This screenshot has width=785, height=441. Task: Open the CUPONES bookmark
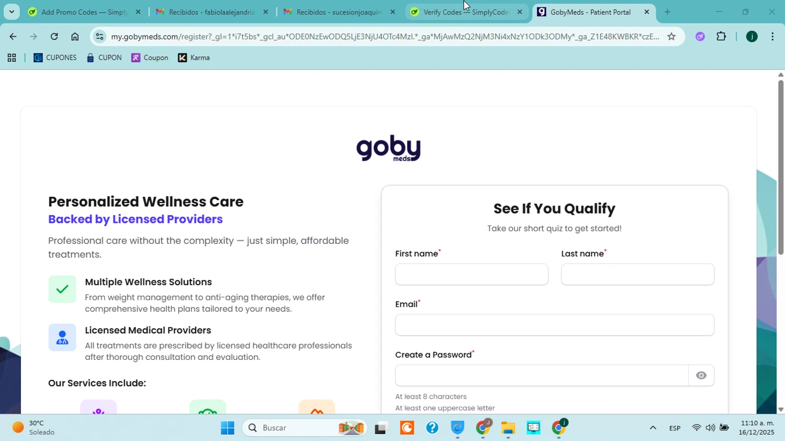(x=55, y=58)
